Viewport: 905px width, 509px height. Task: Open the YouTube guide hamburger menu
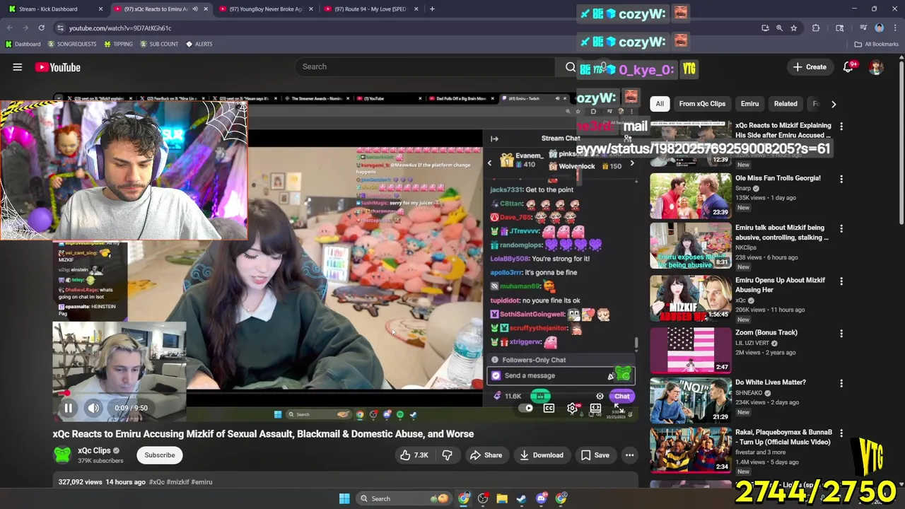tap(18, 67)
